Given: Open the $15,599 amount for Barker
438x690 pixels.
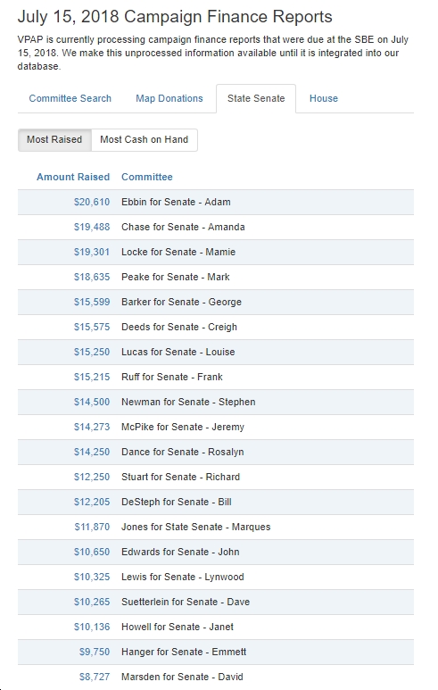Looking at the screenshot, I should coord(92,302).
